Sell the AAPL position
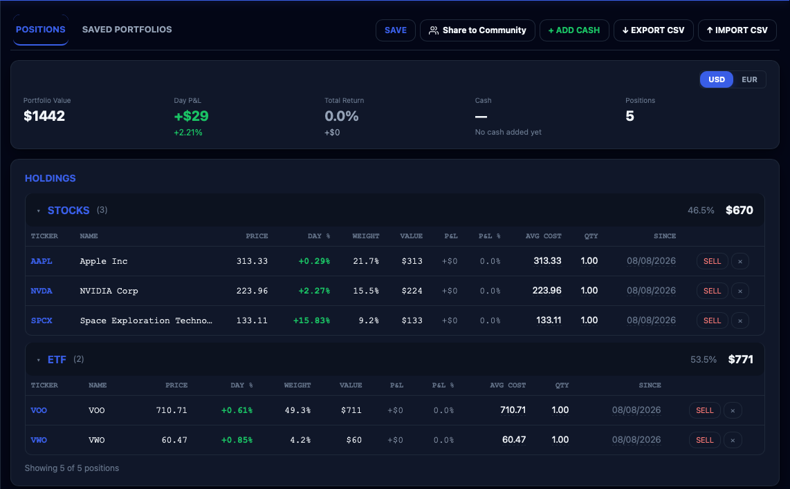This screenshot has width=790, height=489. [x=712, y=261]
